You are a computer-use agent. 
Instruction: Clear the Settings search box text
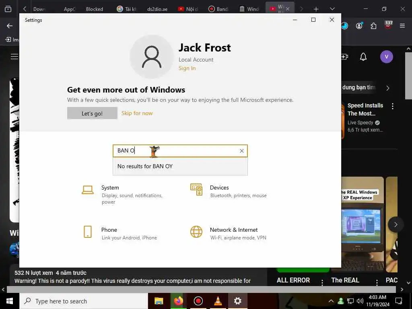242,151
